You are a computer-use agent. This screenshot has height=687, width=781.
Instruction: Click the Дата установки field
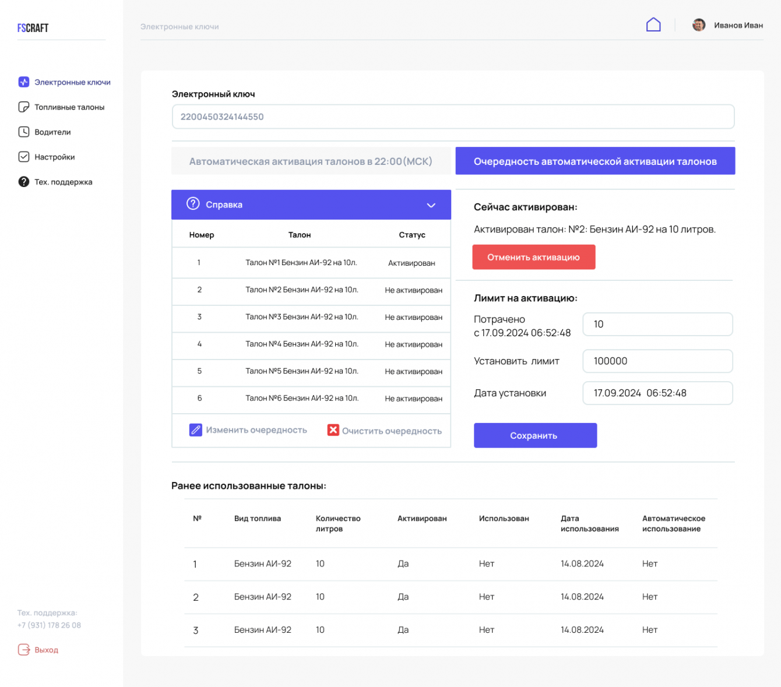pos(657,393)
